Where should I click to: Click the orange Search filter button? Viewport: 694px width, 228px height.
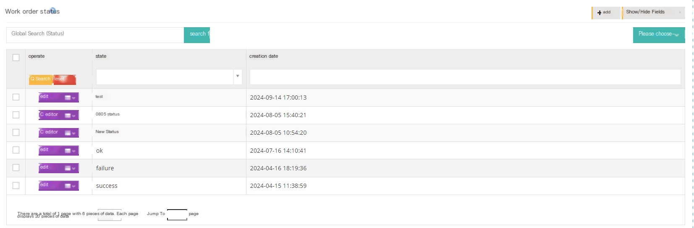coord(41,79)
